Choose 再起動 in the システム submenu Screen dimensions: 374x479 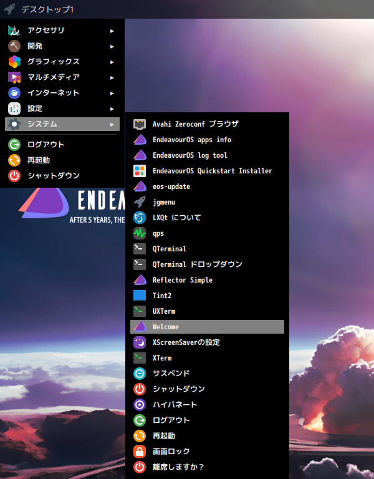(x=207, y=435)
